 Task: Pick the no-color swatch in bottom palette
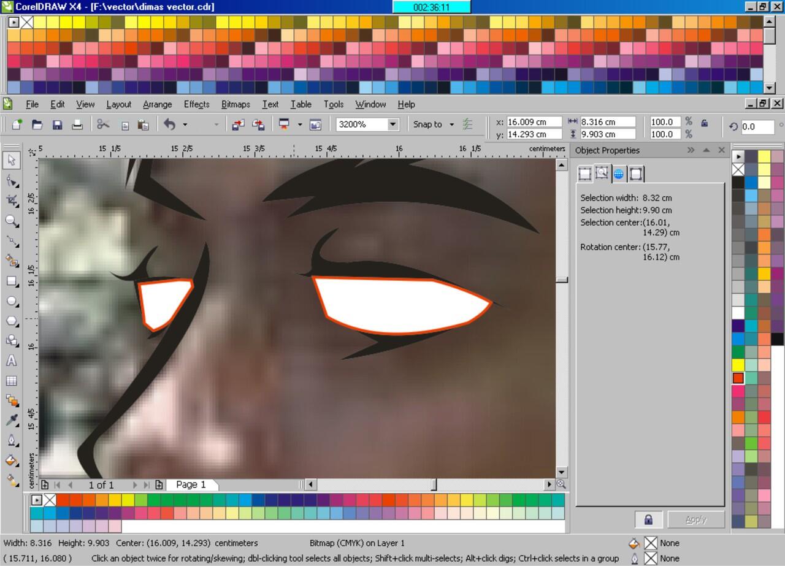click(50, 500)
